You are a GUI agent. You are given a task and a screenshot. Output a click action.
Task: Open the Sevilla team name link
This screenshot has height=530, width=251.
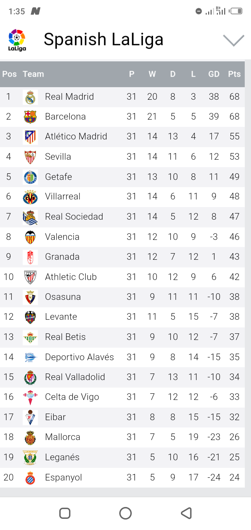click(58, 157)
